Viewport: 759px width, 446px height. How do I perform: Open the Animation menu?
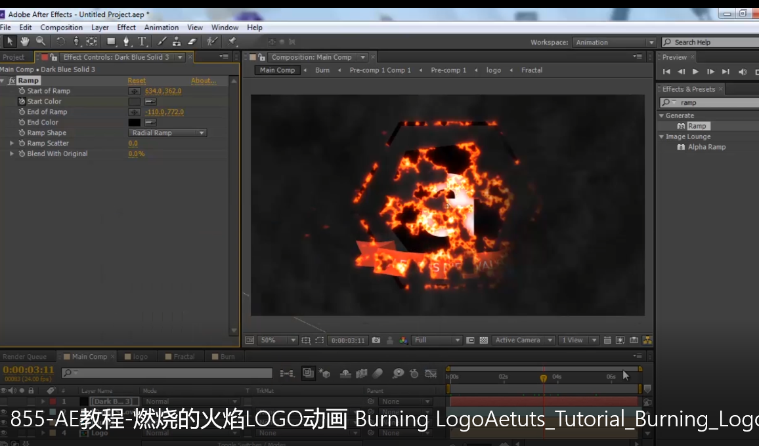162,28
